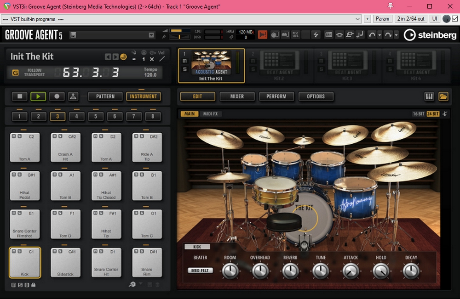This screenshot has height=299, width=460.
Task: Stop pattern playback
Action: (20, 96)
